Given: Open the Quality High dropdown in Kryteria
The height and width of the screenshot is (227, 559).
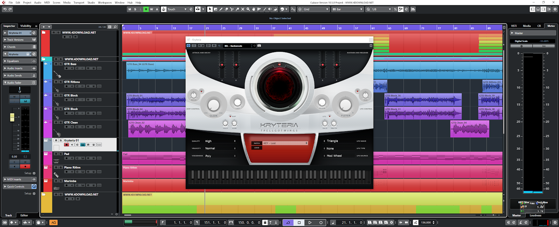Looking at the screenshot, I should click(220, 141).
